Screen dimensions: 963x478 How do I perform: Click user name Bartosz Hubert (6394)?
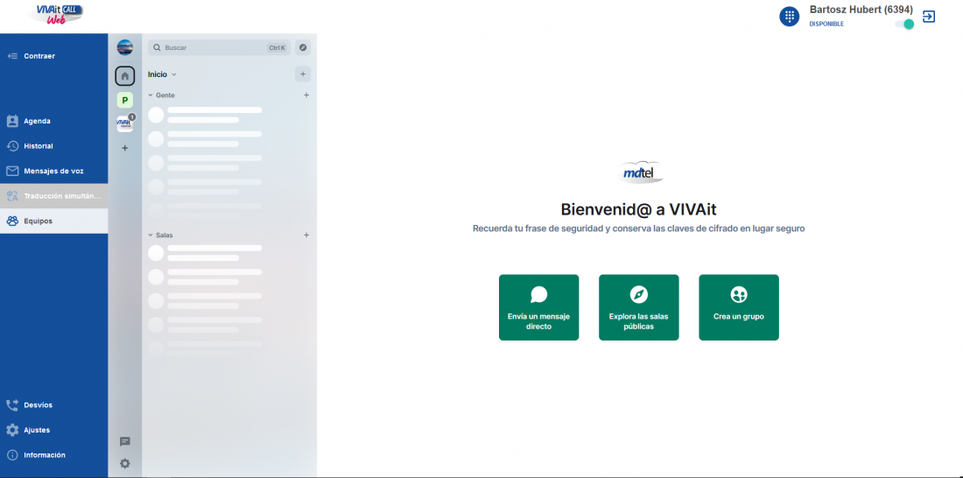click(x=861, y=10)
